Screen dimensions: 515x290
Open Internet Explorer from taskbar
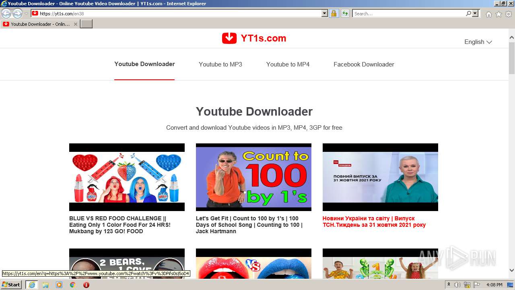click(32, 284)
